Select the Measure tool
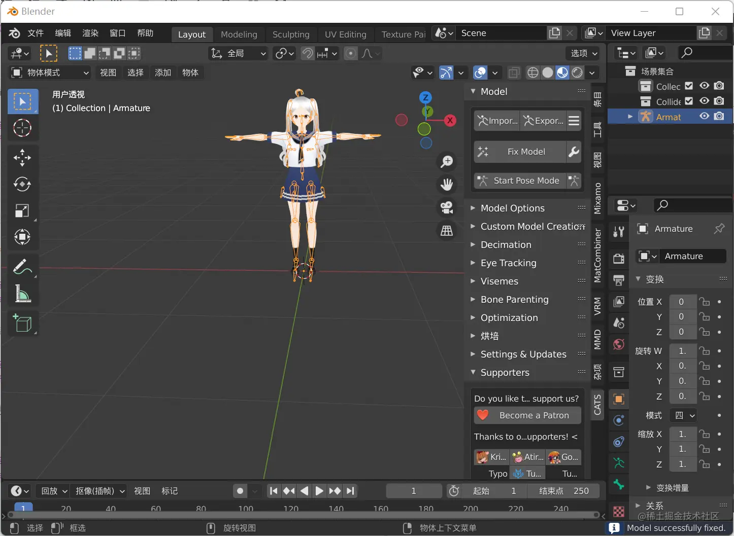Image resolution: width=734 pixels, height=536 pixels. (22, 294)
